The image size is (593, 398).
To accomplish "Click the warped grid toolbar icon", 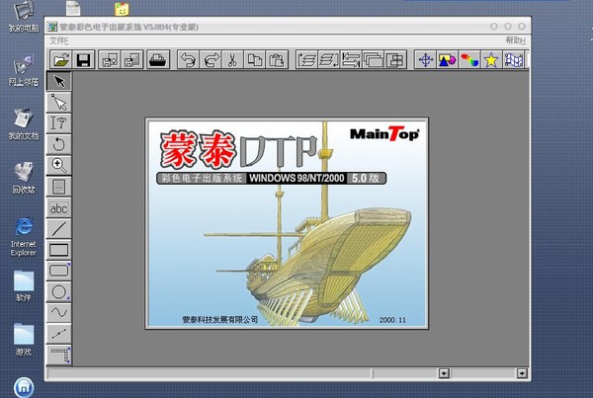I will pyautogui.click(x=513, y=59).
